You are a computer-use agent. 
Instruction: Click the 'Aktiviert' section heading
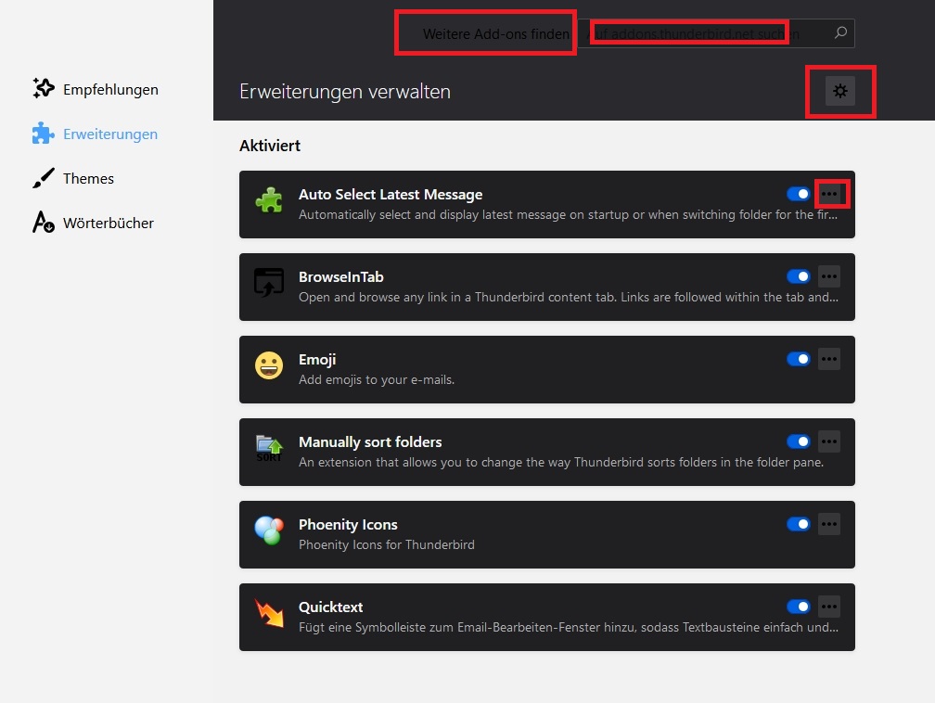point(270,146)
